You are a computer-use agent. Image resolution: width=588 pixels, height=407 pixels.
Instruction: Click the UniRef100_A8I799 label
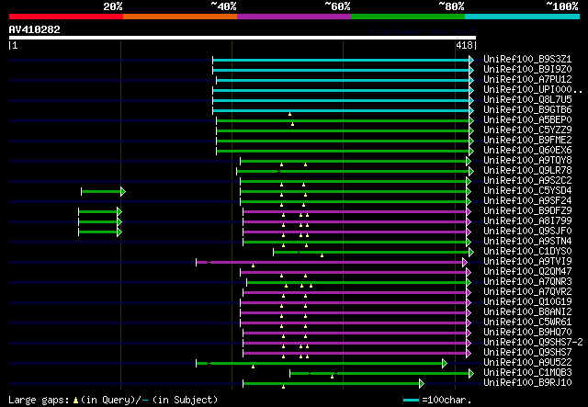[x=527, y=221]
